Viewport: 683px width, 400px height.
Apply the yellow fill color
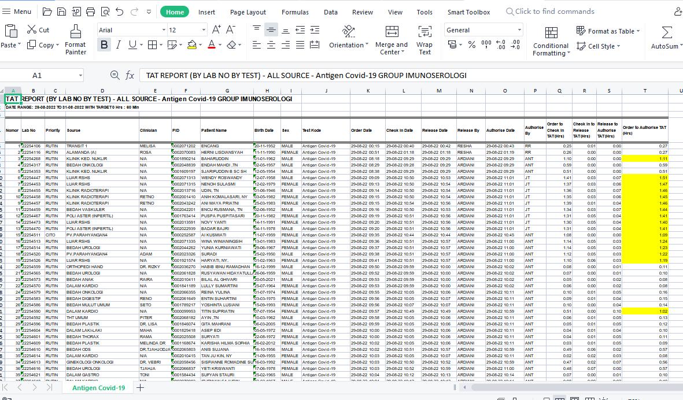click(192, 45)
